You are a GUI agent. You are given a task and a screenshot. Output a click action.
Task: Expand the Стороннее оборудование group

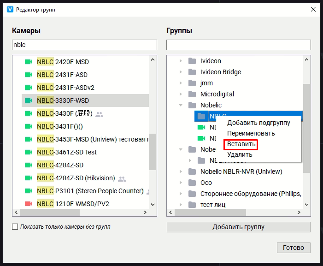(x=181, y=194)
